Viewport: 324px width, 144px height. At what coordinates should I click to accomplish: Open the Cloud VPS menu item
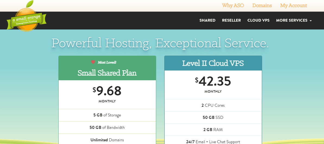[258, 20]
